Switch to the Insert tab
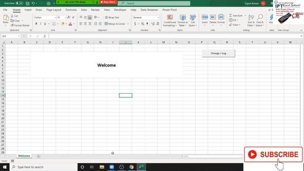The image size is (304, 171). coord(28,9)
